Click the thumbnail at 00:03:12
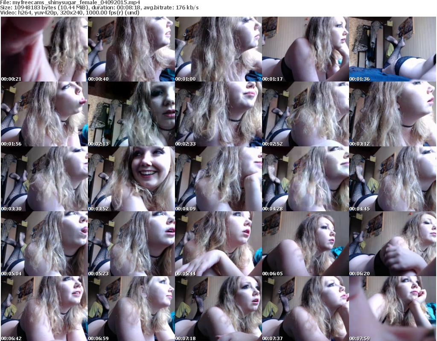437x341 pixels. [x=393, y=114]
